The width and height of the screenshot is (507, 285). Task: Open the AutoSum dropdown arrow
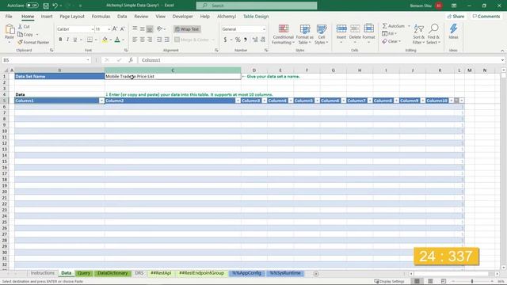[x=409, y=26]
